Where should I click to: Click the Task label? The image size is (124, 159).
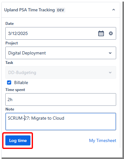9,63
